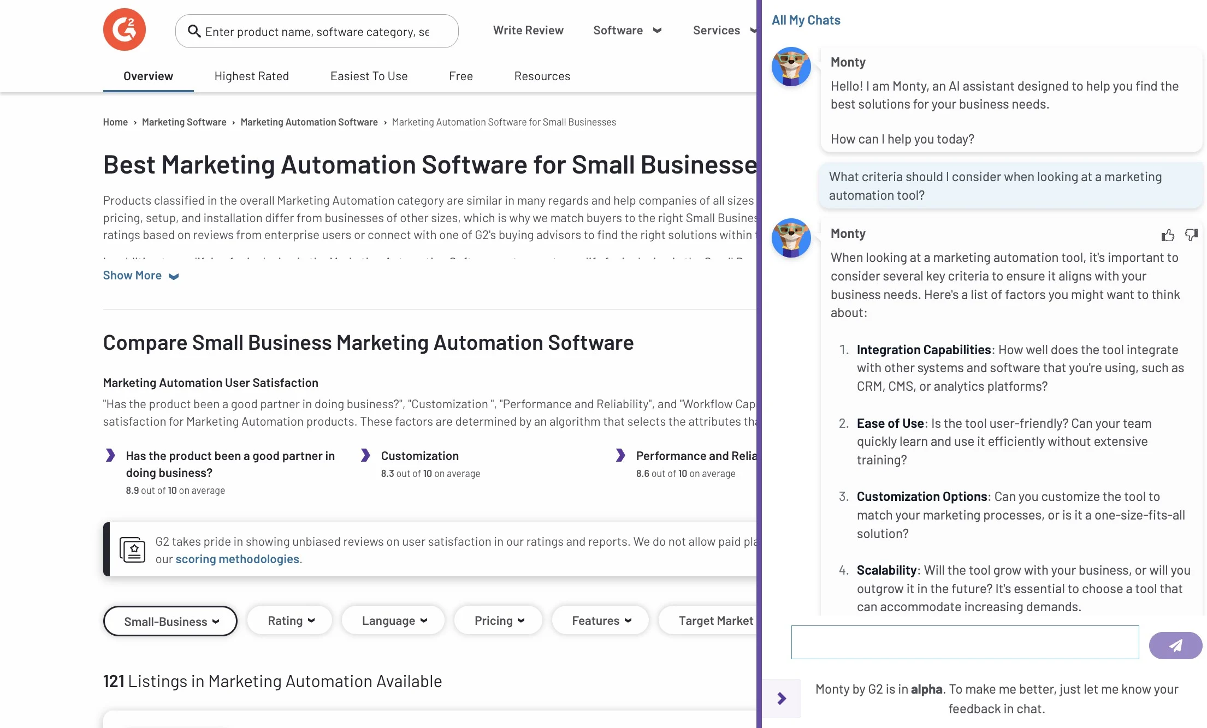Open the Language filter dropdown

393,620
